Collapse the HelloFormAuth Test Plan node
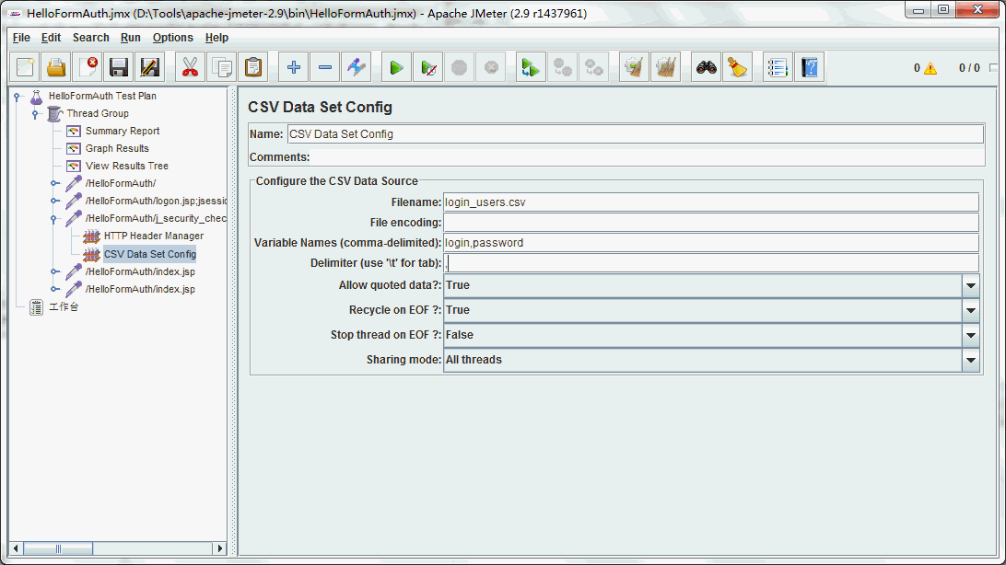Screen dimensions: 1006x565 tap(18, 96)
